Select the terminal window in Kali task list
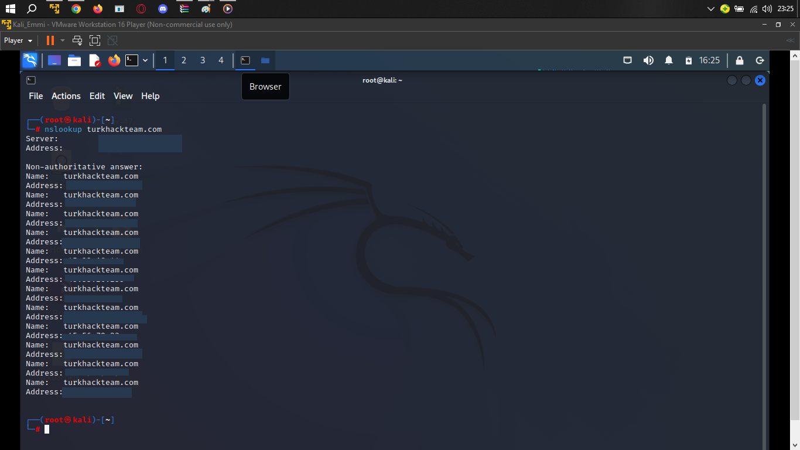The width and height of the screenshot is (800, 450). click(246, 60)
